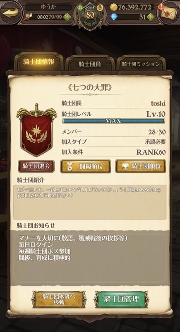The width and height of the screenshot is (180, 332).
Task: Switch to the 騎士団情報 tab
Action: (38, 62)
